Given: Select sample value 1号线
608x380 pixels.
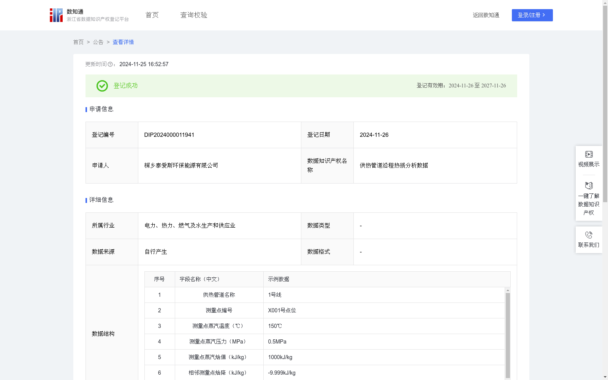Looking at the screenshot, I should (x=275, y=295).
